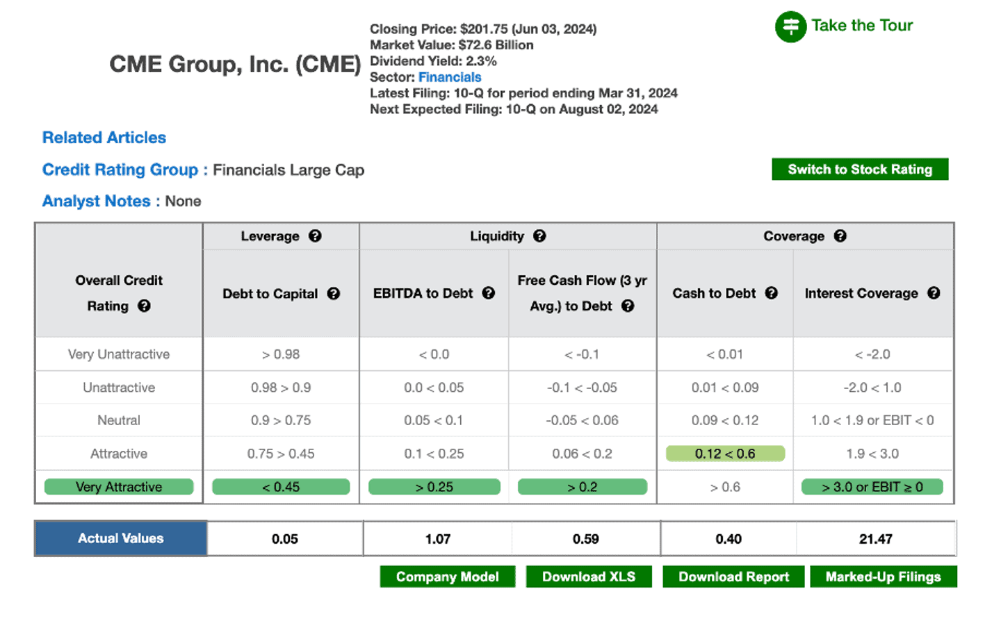Click the Take the Tour link
Viewport: 1001px width, 621px height.
click(862, 26)
